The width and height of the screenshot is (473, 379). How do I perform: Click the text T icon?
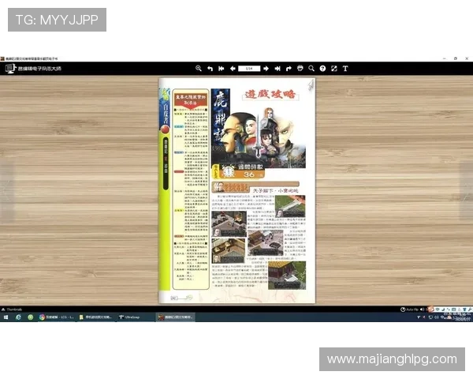coord(345,69)
